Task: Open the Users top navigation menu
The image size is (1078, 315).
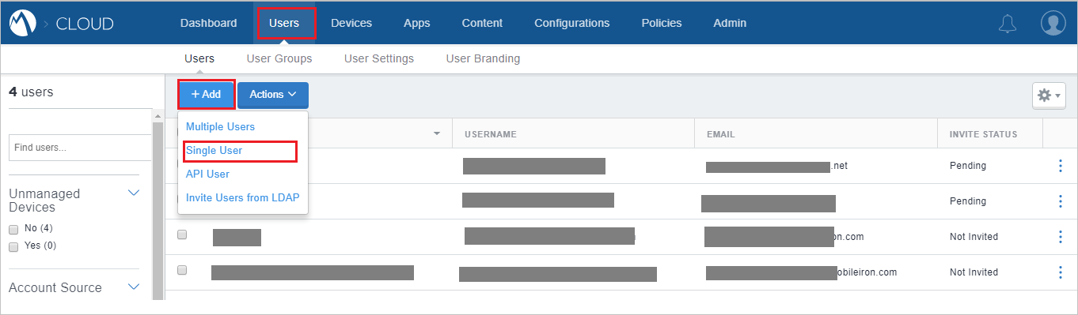Action: (284, 23)
